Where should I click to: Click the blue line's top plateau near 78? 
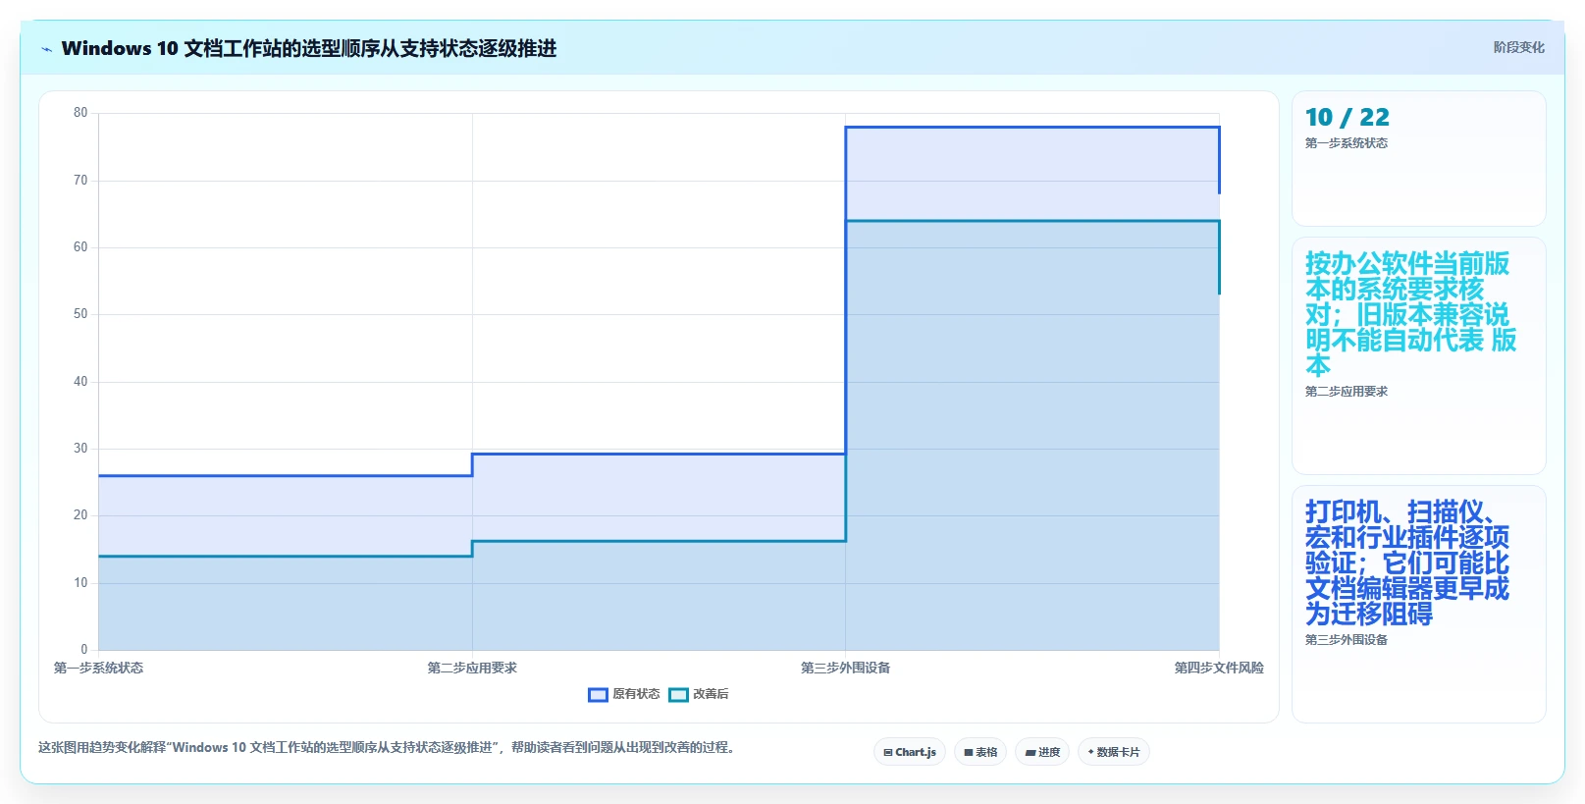1032,127
